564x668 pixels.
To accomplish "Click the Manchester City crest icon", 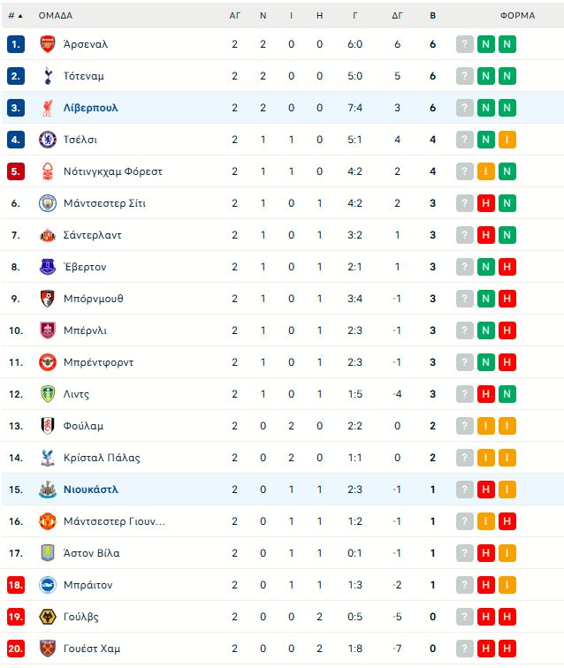I will (x=48, y=203).
